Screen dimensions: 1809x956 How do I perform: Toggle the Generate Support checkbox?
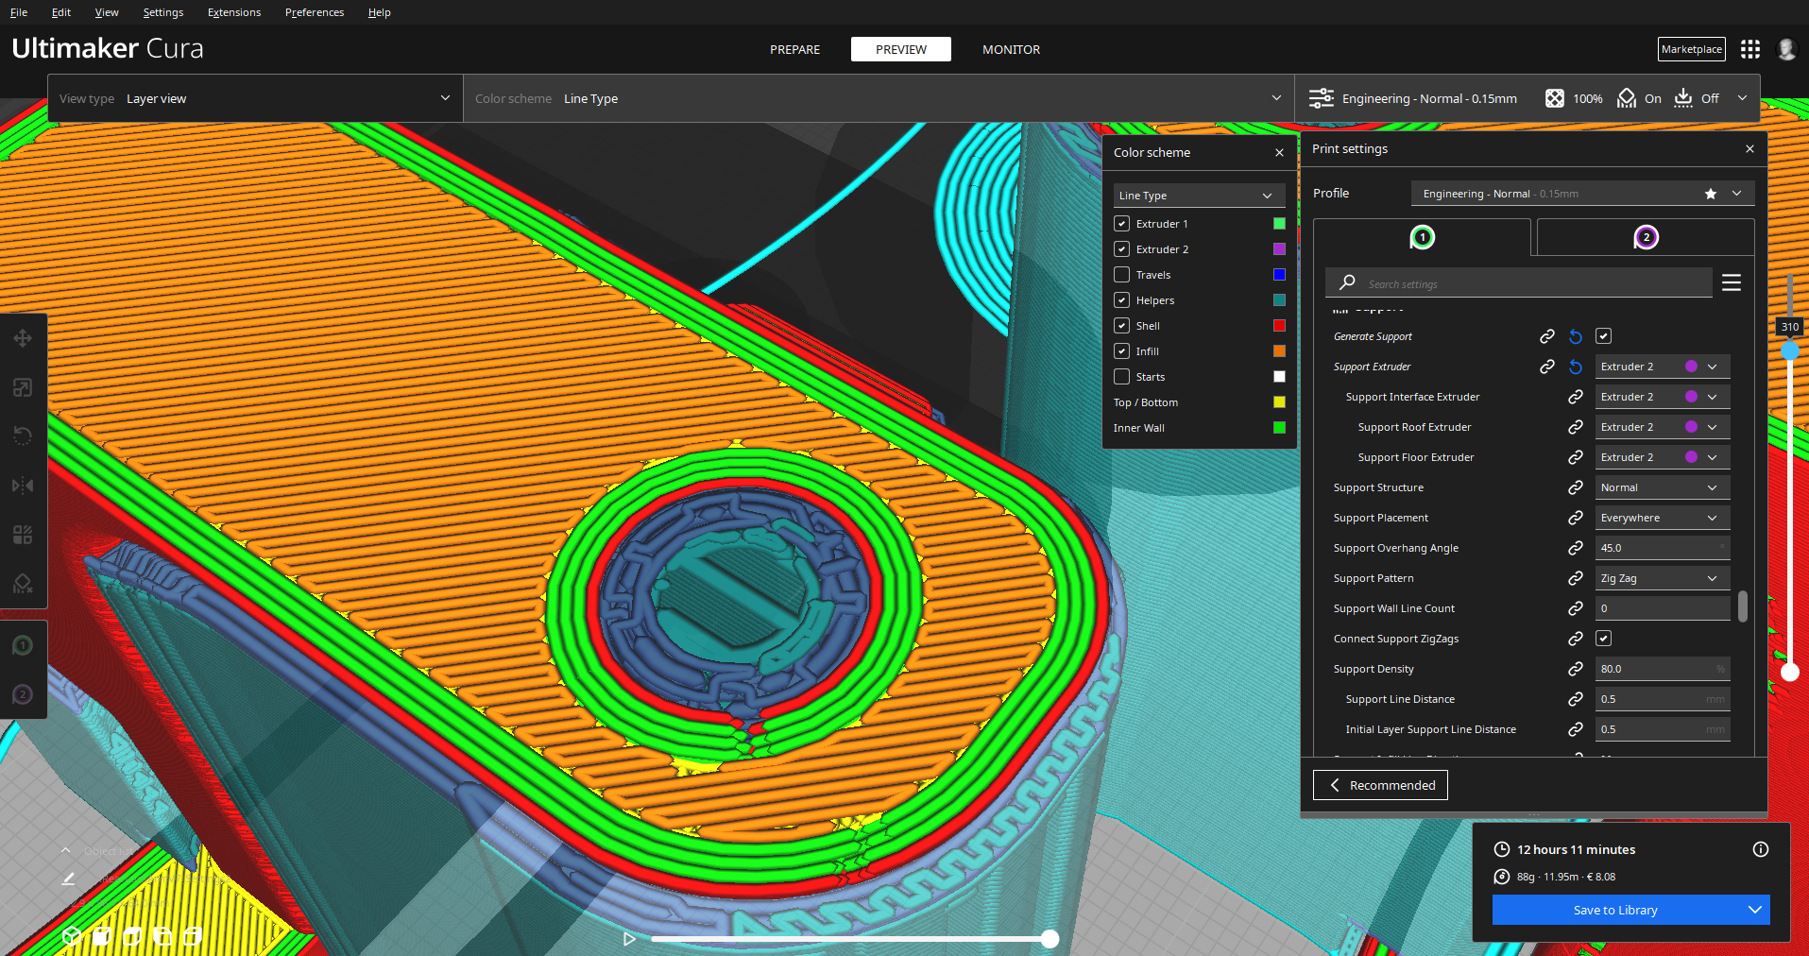point(1604,336)
